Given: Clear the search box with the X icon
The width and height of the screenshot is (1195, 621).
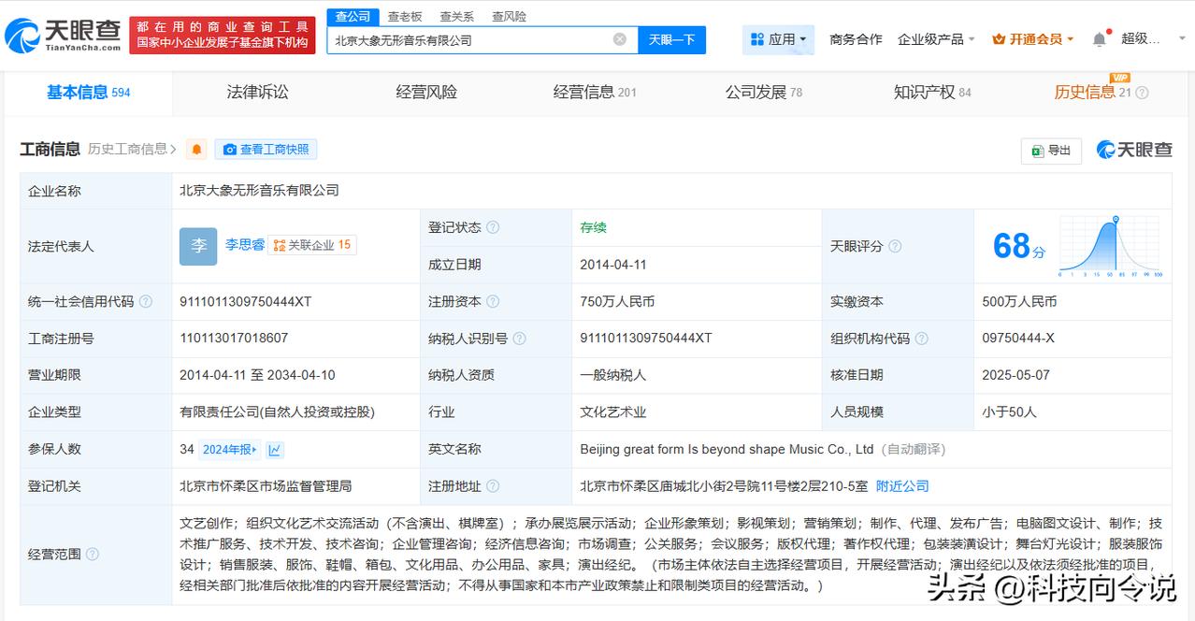Looking at the screenshot, I should [x=620, y=39].
